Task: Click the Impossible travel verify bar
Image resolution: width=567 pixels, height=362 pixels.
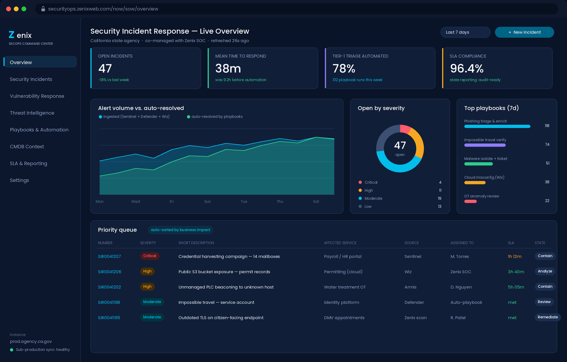Action: 485,145
